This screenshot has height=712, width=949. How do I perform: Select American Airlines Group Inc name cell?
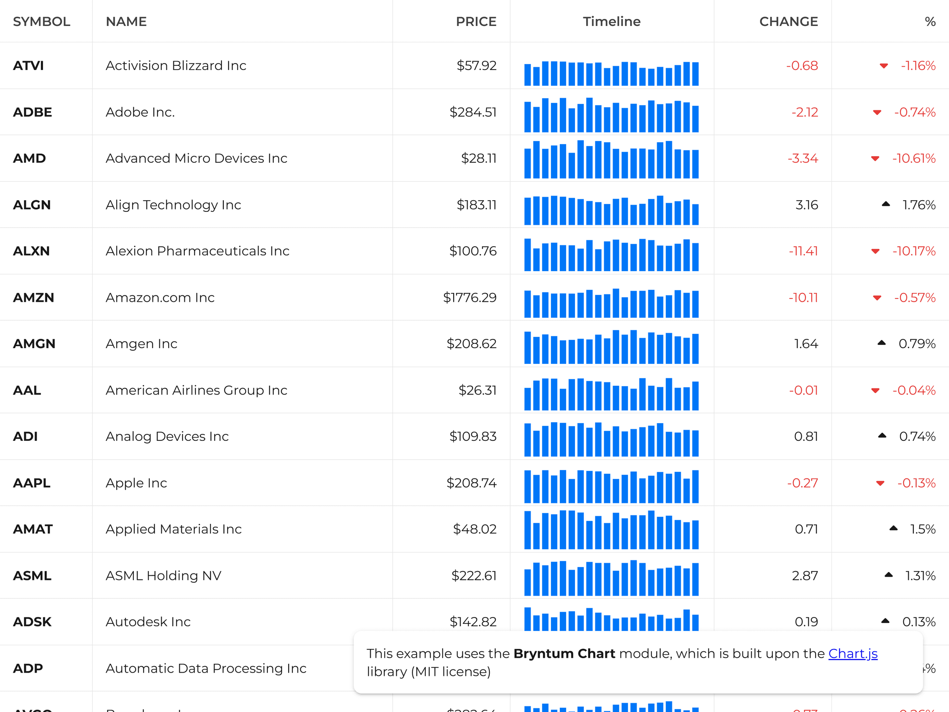(x=196, y=390)
